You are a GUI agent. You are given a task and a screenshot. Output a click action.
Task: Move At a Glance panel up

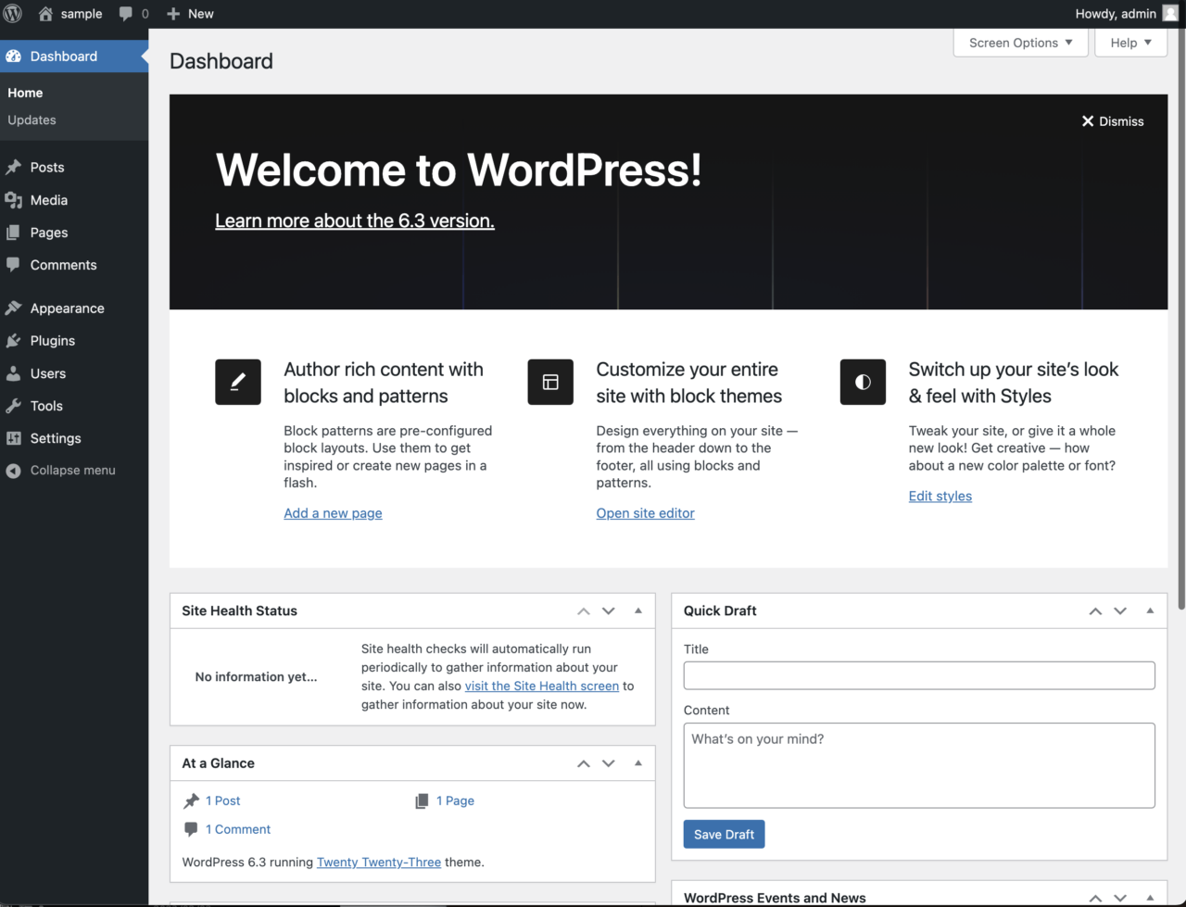(x=584, y=763)
